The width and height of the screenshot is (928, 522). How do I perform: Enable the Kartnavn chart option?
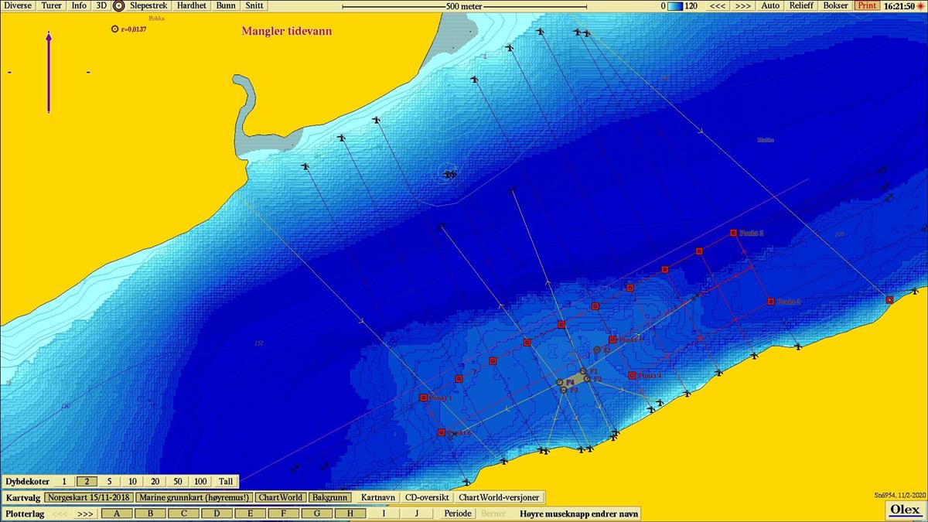(377, 497)
